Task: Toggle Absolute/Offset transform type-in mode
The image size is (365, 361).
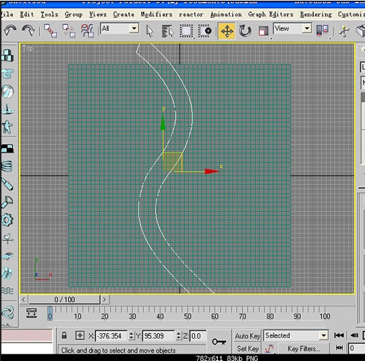Action: pyautogui.click(x=80, y=335)
